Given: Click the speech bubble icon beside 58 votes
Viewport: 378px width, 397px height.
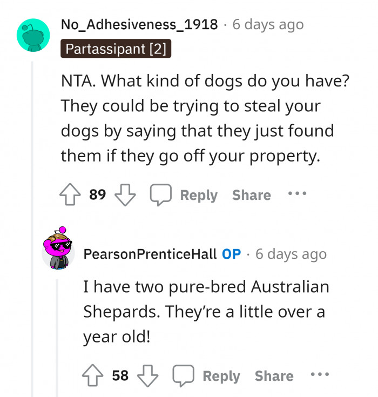Looking at the screenshot, I should click(183, 376).
